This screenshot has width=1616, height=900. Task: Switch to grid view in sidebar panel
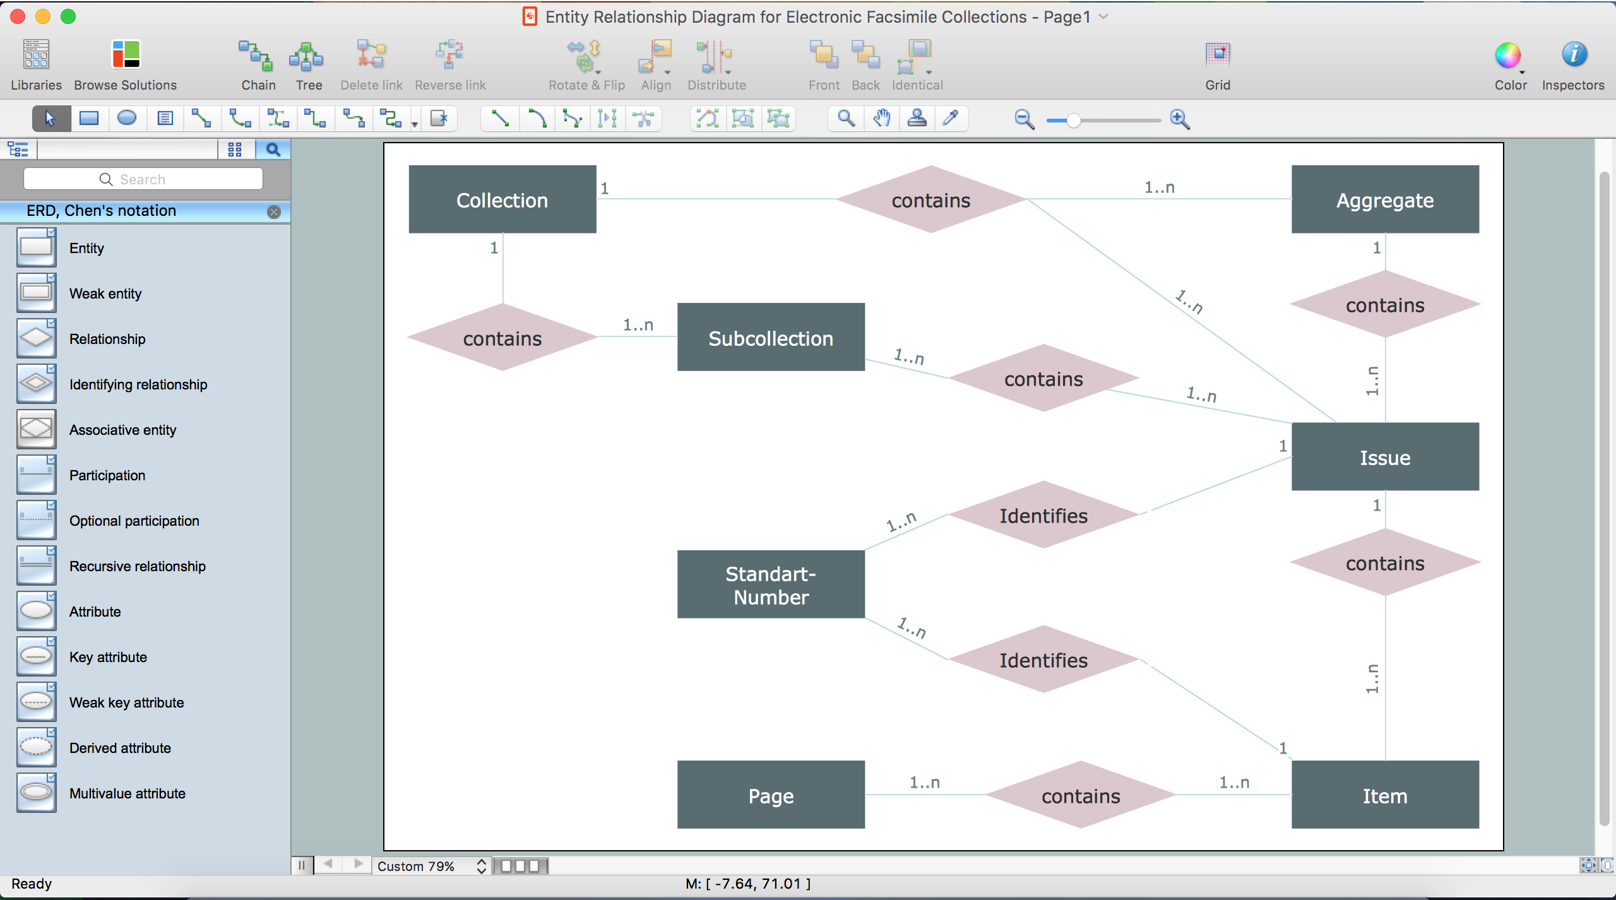[x=235, y=148]
